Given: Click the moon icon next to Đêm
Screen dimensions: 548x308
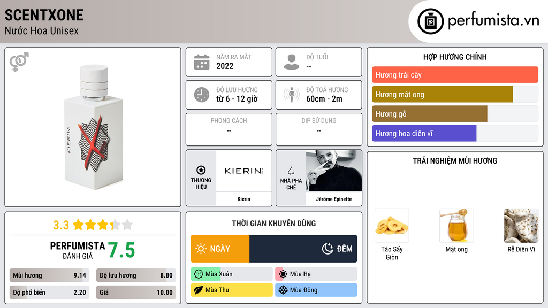Looking at the screenshot, I should [x=328, y=249].
